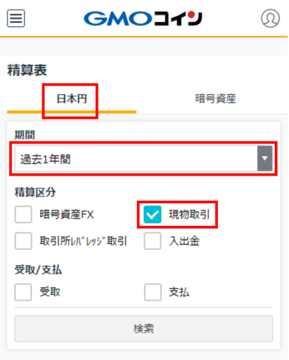Click the 暗号資産FX label text

[67, 215]
